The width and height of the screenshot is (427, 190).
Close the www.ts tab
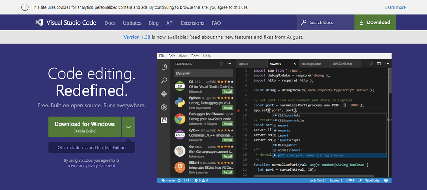click(294, 64)
